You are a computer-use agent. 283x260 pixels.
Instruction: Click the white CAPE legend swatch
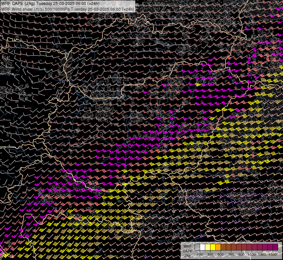pos(203,247)
